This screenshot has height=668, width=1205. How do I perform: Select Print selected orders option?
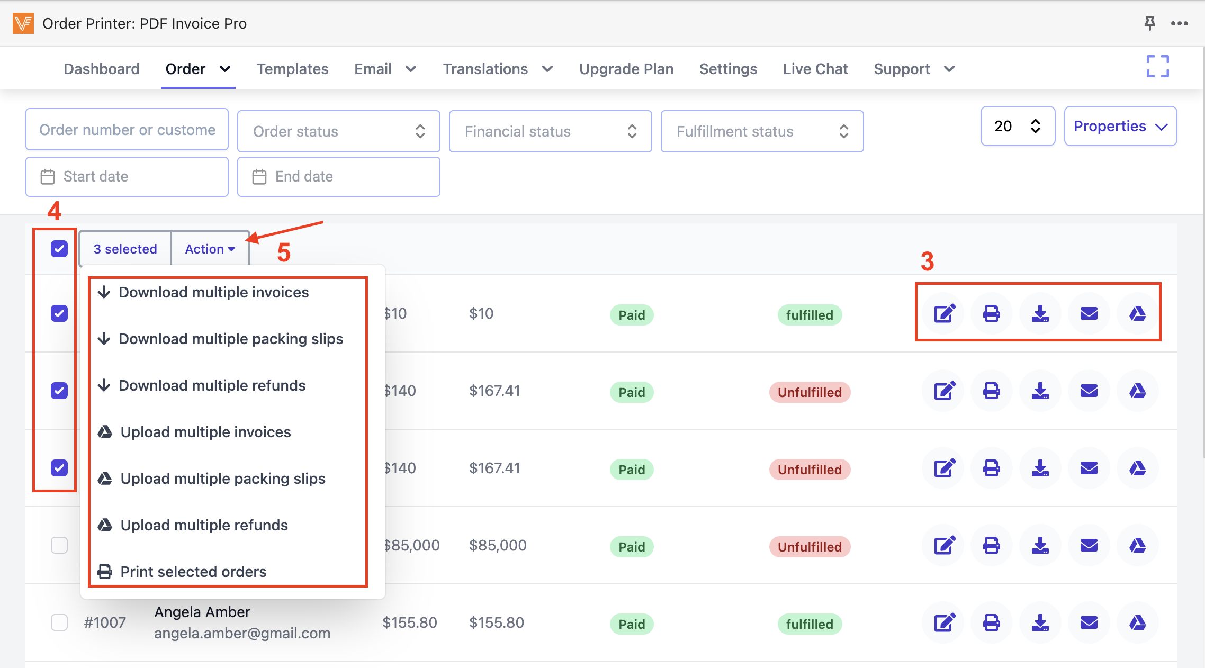pyautogui.click(x=193, y=572)
